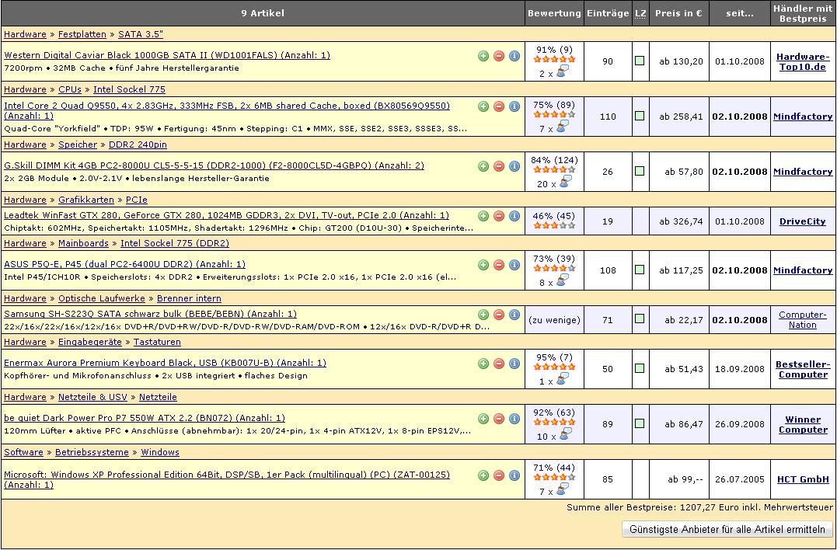The width and height of the screenshot is (837, 550).
Task: Show info for ASUS P5Q-E mainboard
Action: click(514, 265)
